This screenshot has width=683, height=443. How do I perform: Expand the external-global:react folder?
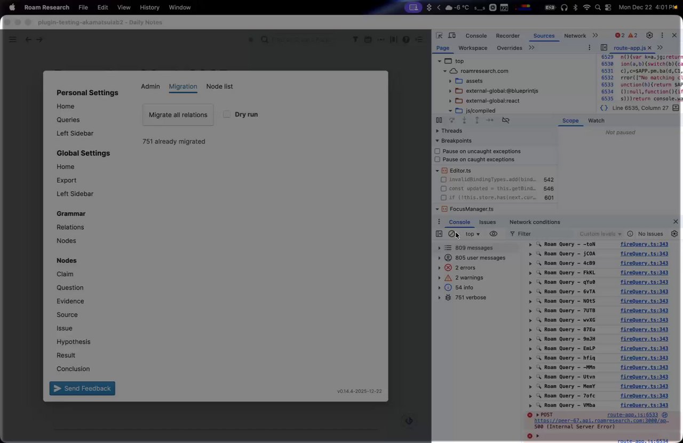450,101
